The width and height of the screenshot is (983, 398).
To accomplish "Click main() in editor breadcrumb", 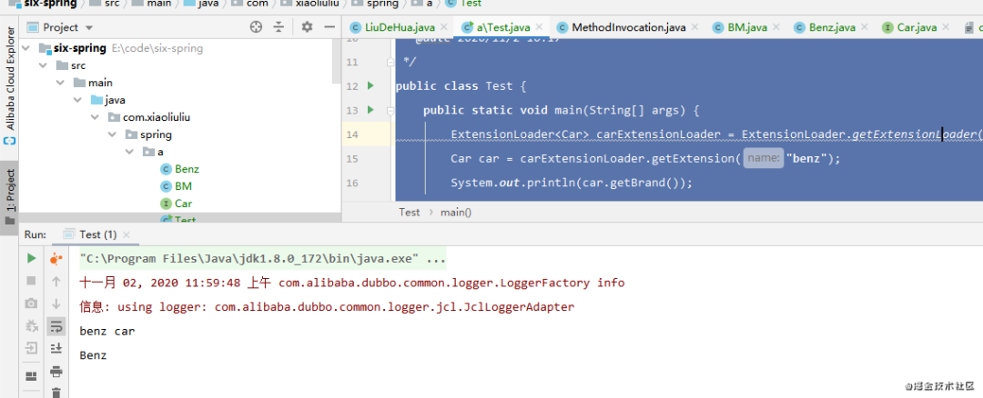I will [456, 212].
